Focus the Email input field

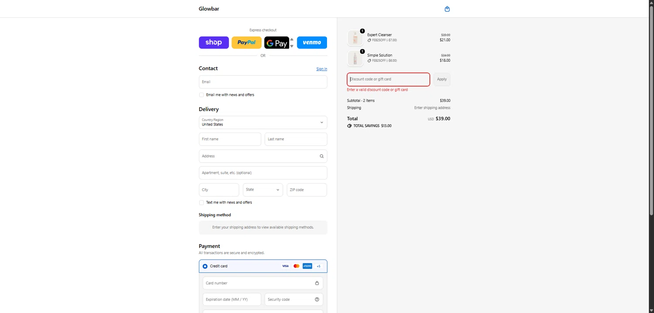(263, 82)
